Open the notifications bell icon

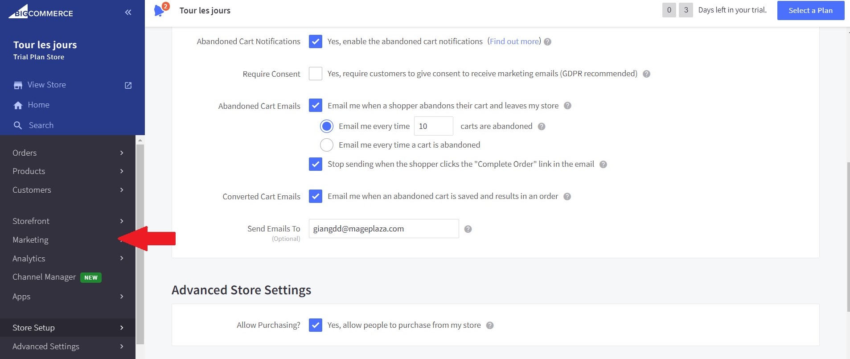tap(159, 11)
